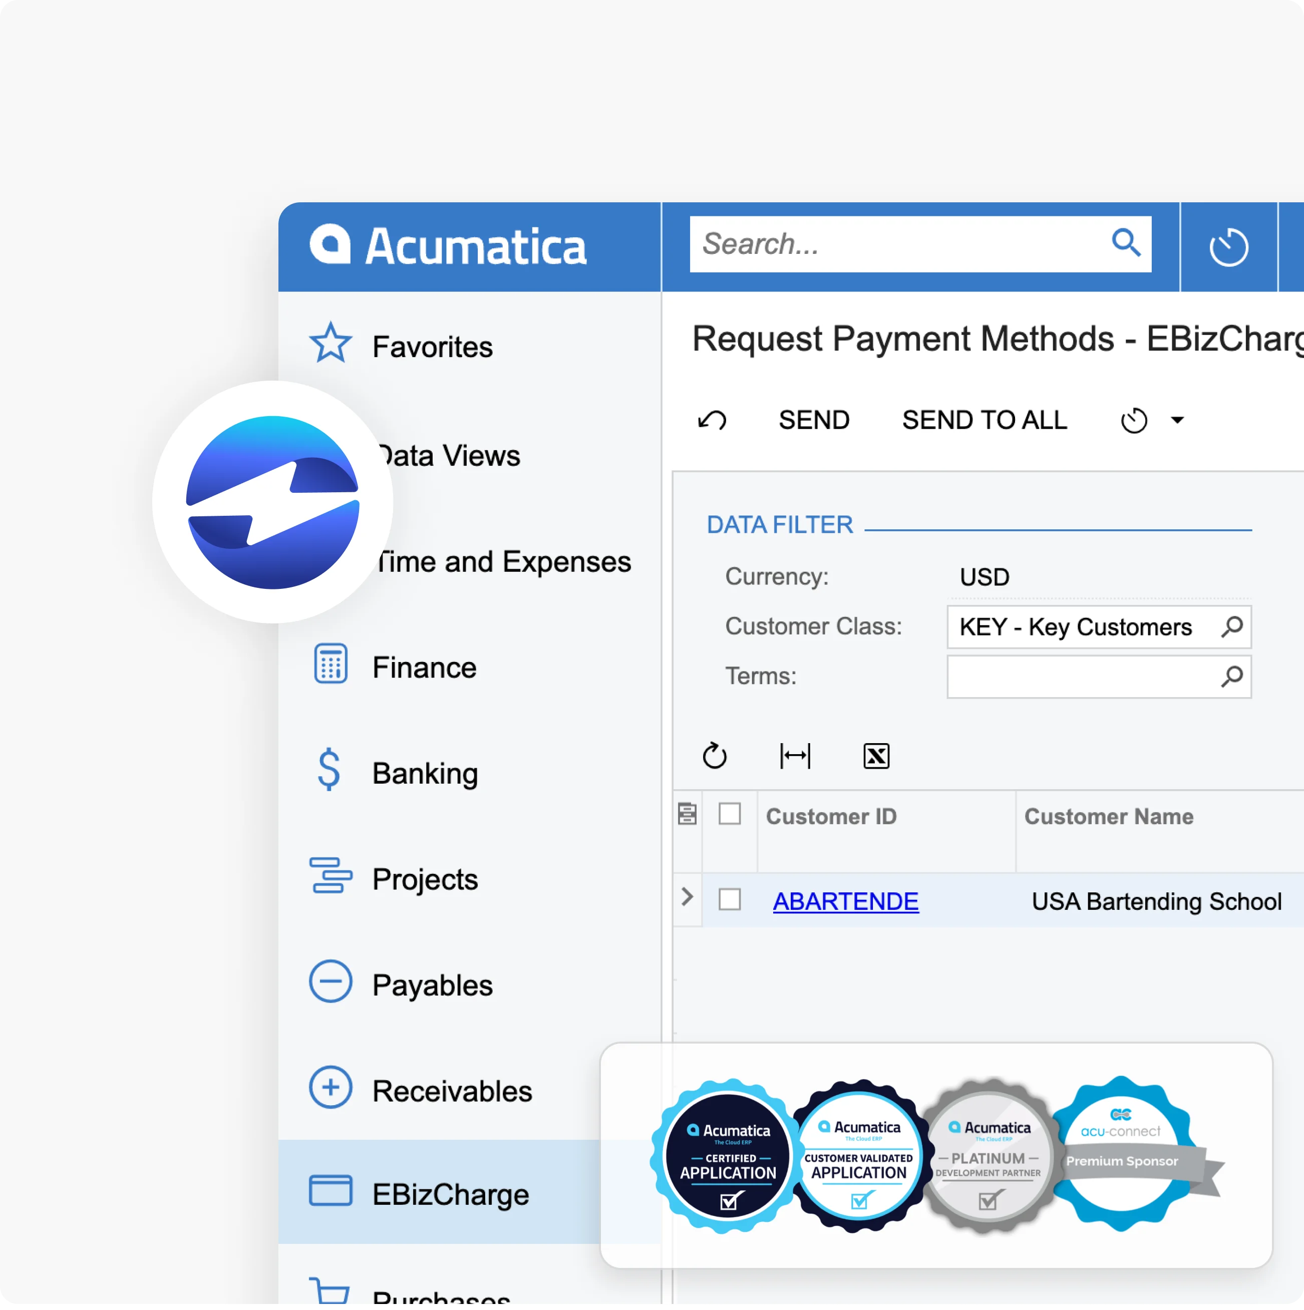Click the Favorites star icon
1304x1310 pixels.
(x=330, y=343)
